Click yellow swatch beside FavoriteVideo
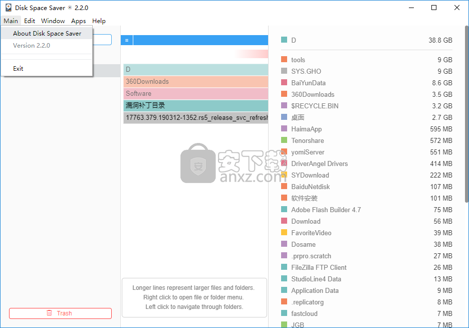This screenshot has height=328, width=469. click(x=284, y=232)
